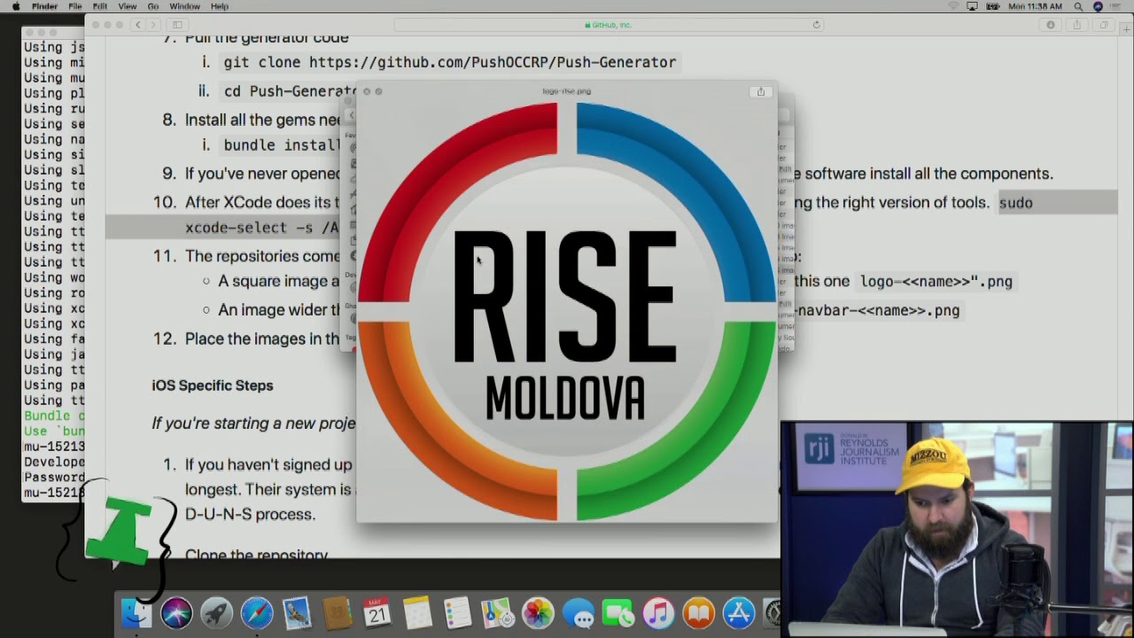
Task: Click the RISE Moldova logo image
Action: pos(567,311)
